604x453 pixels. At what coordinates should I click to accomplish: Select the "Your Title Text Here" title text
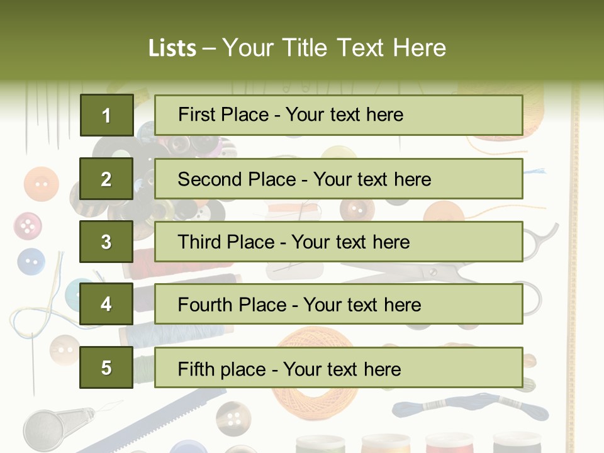pyautogui.click(x=334, y=48)
